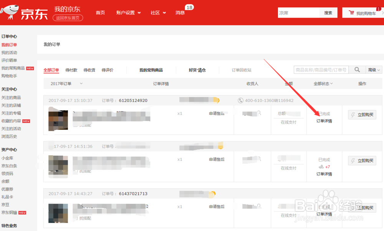This screenshot has width=384, height=231.
Task: Click the lightning icon on the top 立即购买 button
Action: tap(352, 115)
